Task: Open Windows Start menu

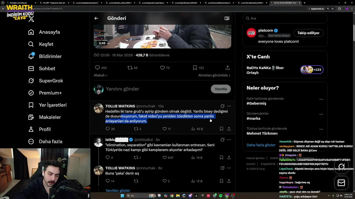Action: pos(122,196)
